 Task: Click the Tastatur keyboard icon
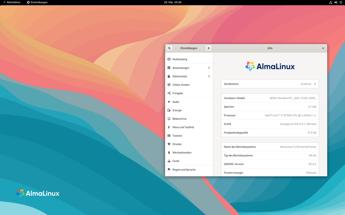[169, 136]
